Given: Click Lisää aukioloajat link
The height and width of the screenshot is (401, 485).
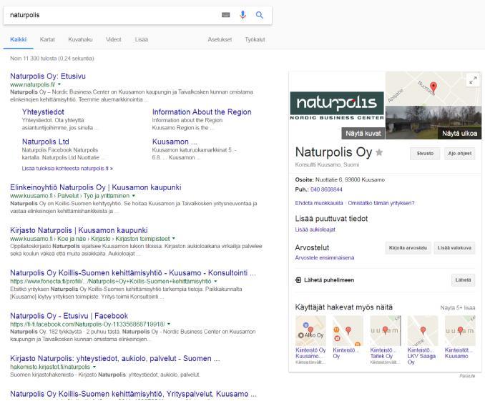Looking at the screenshot, I should pos(315,229).
